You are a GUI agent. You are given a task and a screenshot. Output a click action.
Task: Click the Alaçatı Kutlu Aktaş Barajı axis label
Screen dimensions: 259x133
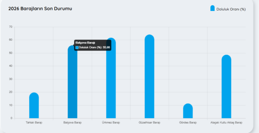(226, 123)
